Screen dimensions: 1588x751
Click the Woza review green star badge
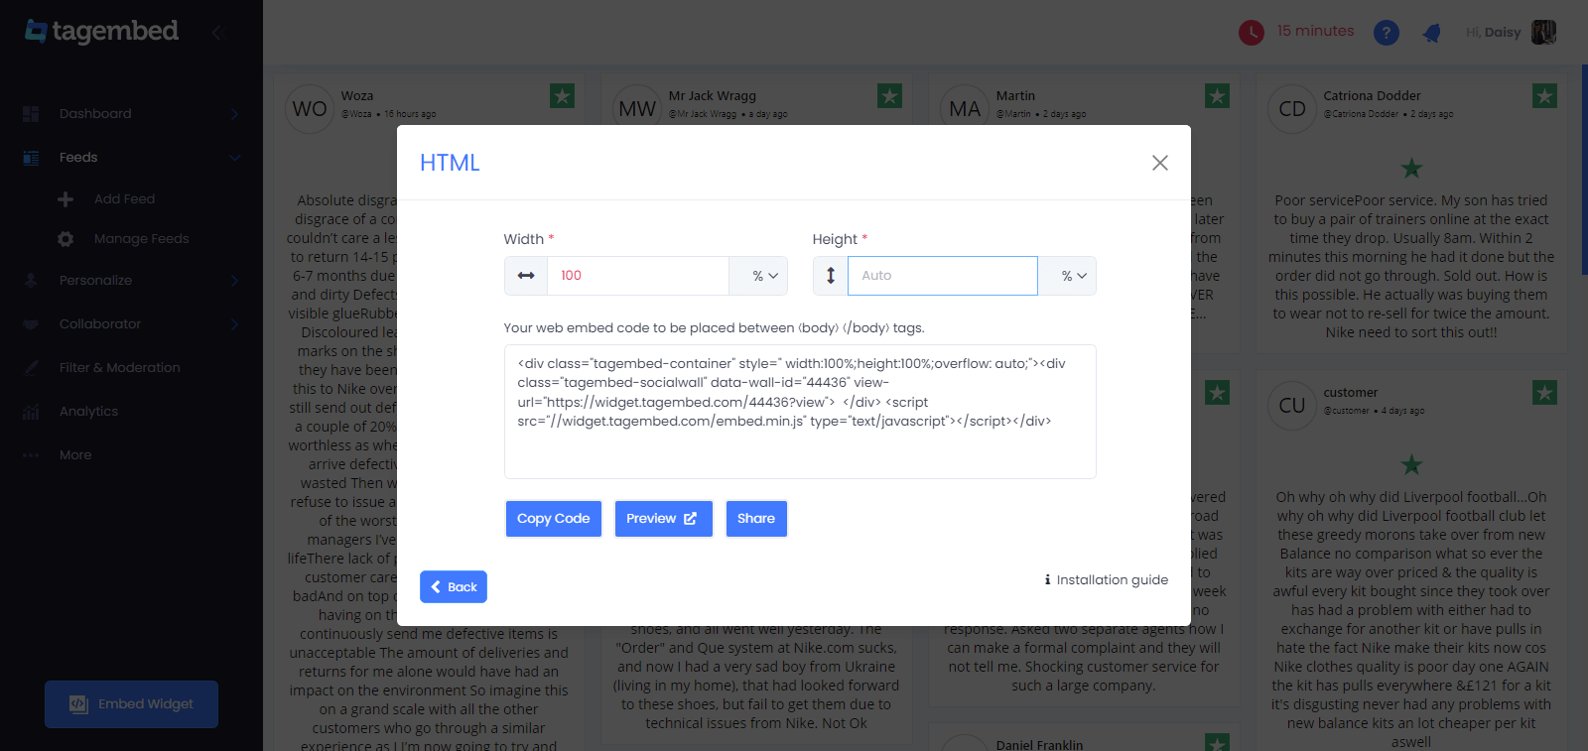(x=562, y=96)
